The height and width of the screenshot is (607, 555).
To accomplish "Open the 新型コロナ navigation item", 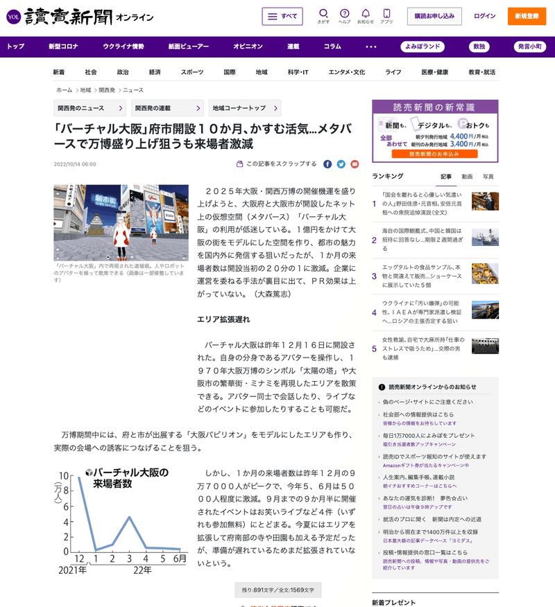I will 64,46.
